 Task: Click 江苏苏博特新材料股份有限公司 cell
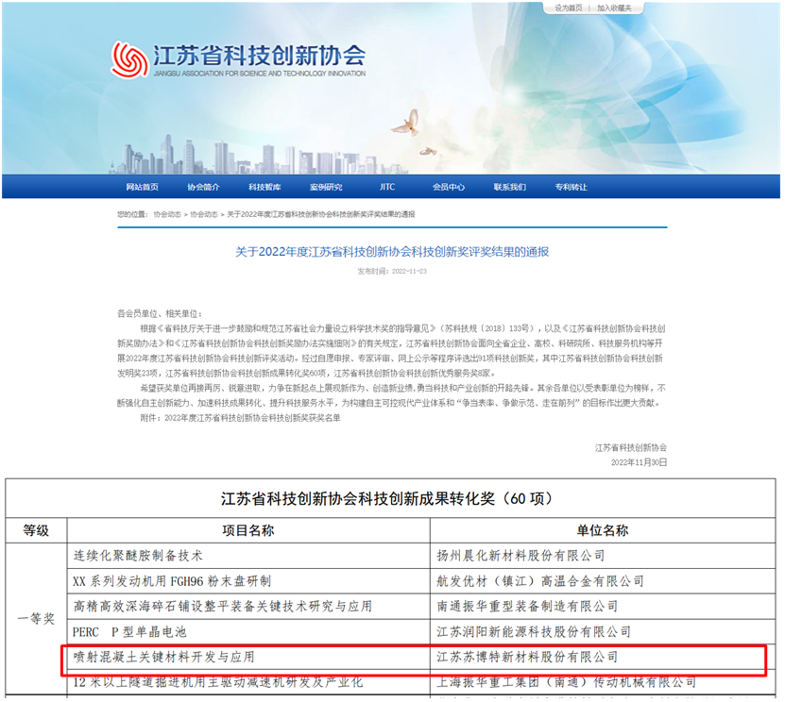(x=603, y=657)
